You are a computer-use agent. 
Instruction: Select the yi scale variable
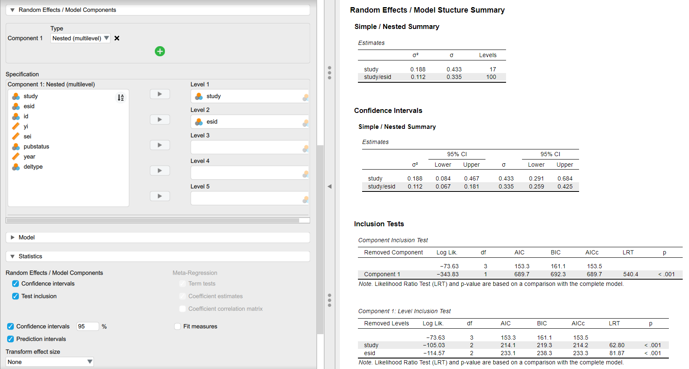[x=26, y=126]
